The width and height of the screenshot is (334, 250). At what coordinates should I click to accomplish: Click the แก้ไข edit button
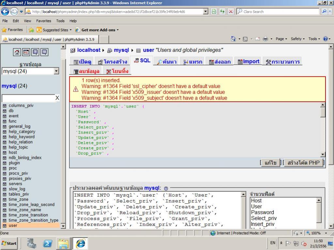[270, 163]
